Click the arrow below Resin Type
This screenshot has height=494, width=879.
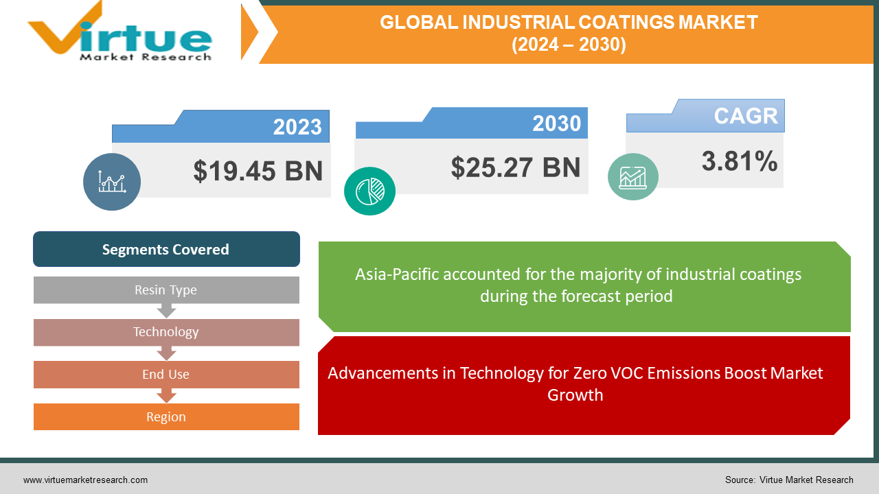(x=166, y=311)
